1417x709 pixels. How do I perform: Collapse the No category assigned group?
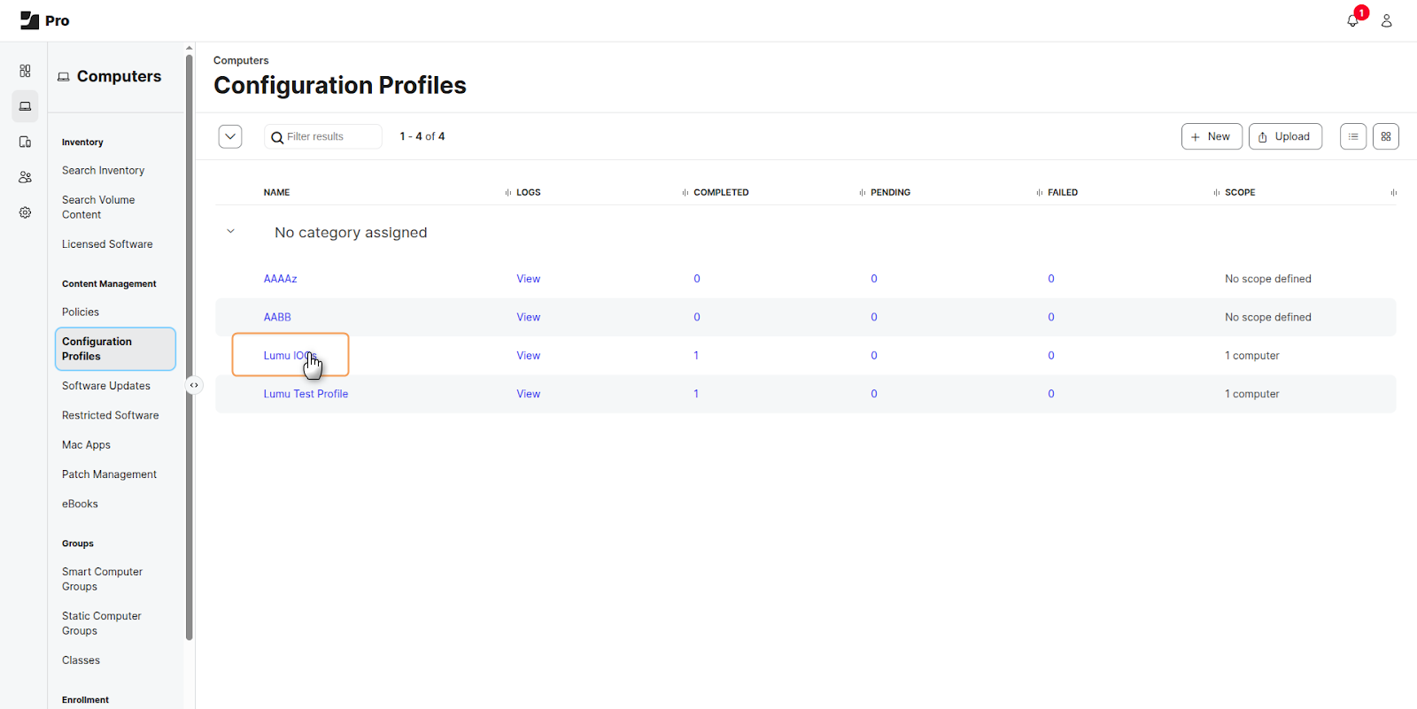click(230, 232)
